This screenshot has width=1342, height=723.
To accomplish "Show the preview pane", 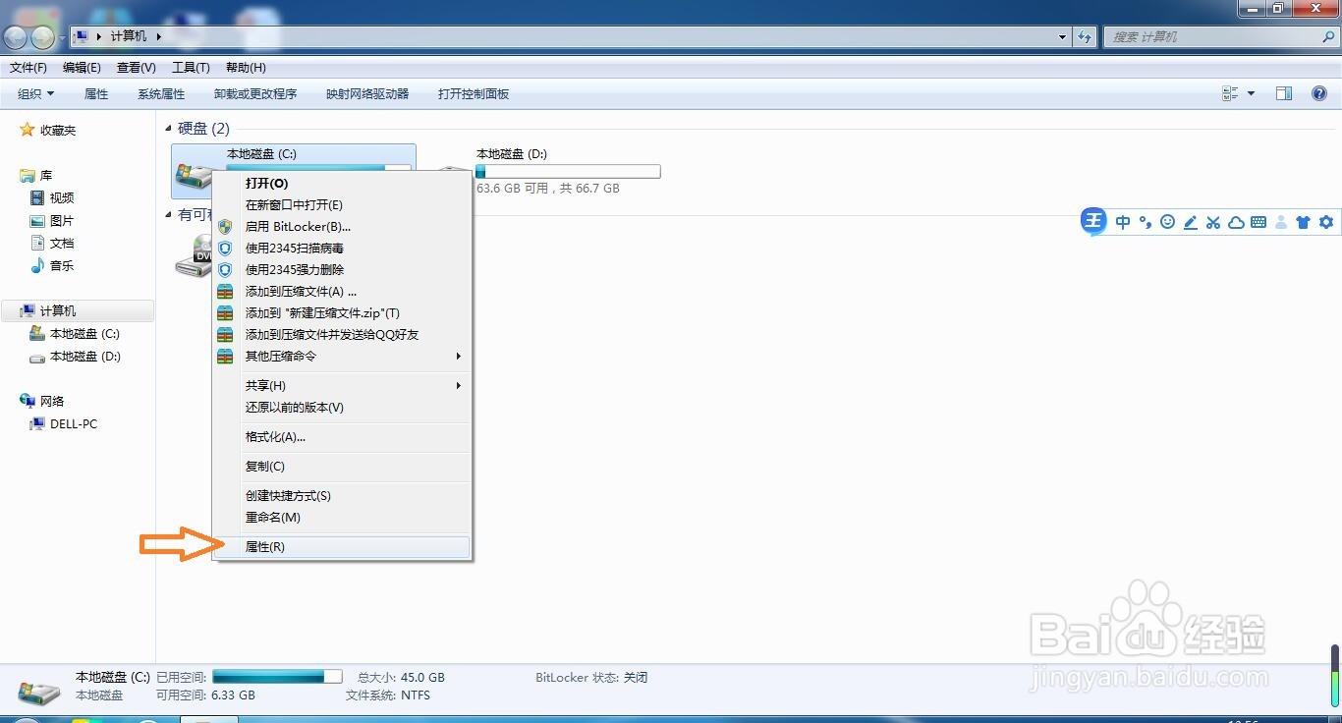I will click(x=1283, y=93).
